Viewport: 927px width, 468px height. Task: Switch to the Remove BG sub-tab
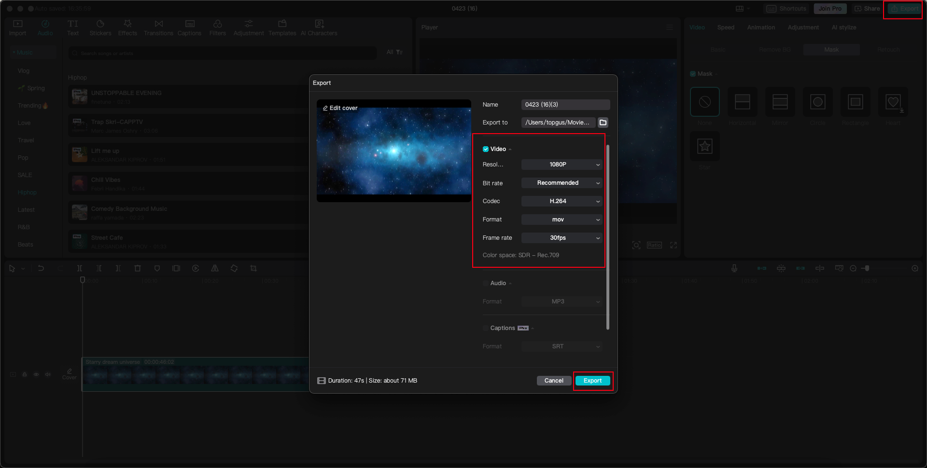pos(775,50)
